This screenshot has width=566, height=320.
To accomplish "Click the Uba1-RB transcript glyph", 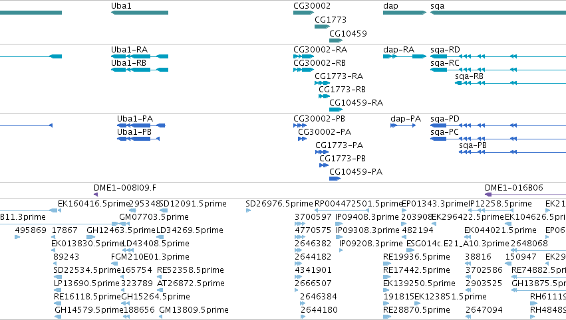I will point(140,70).
